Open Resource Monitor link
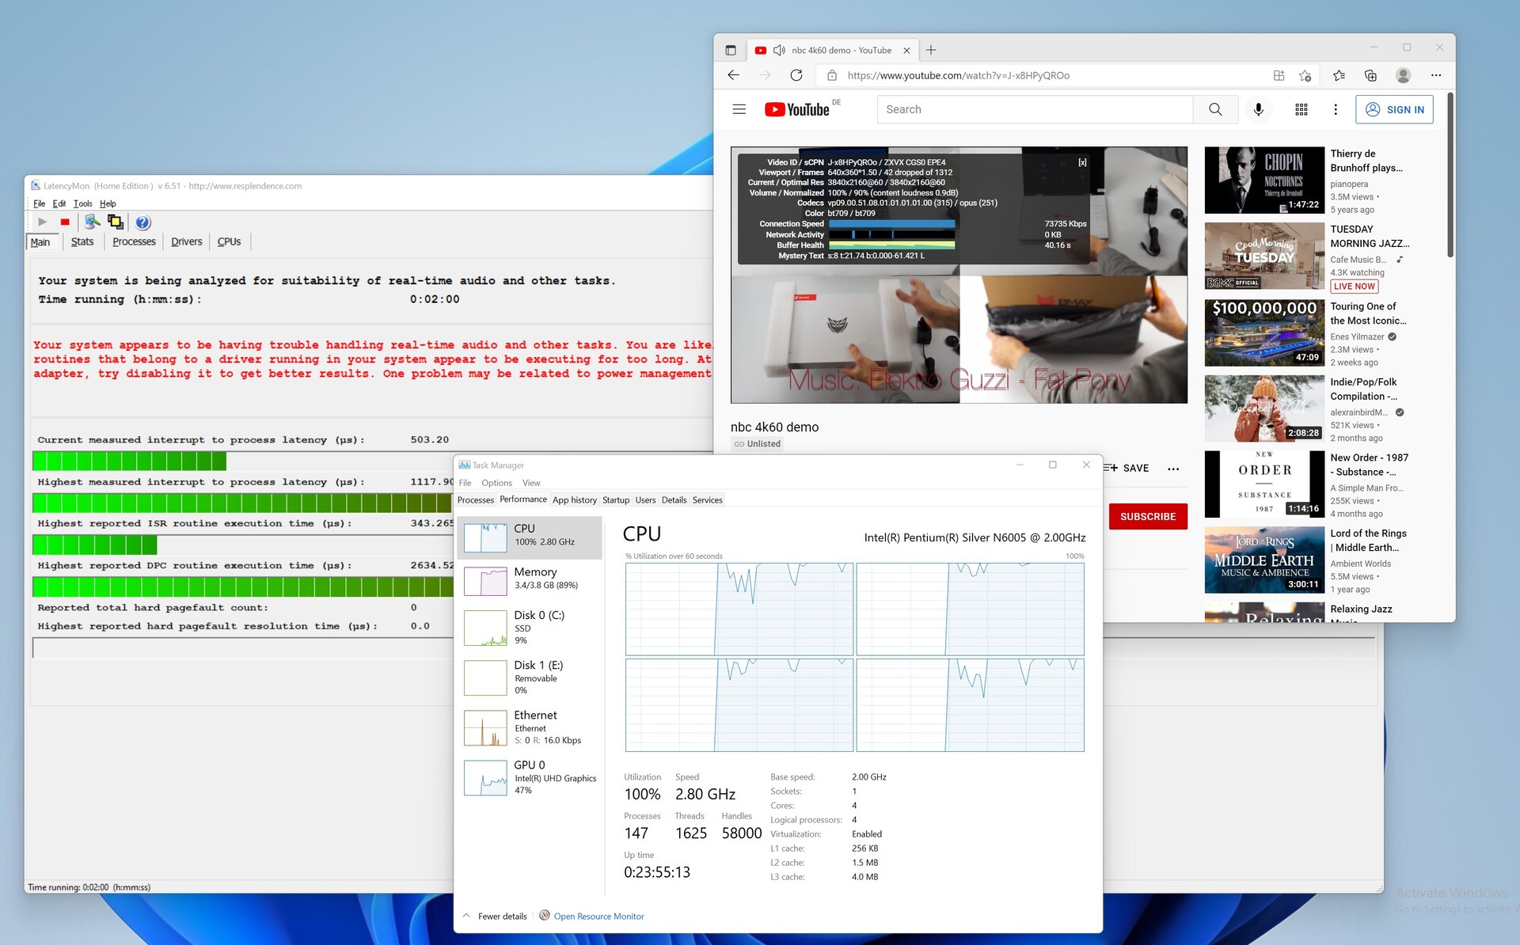 pos(598,916)
